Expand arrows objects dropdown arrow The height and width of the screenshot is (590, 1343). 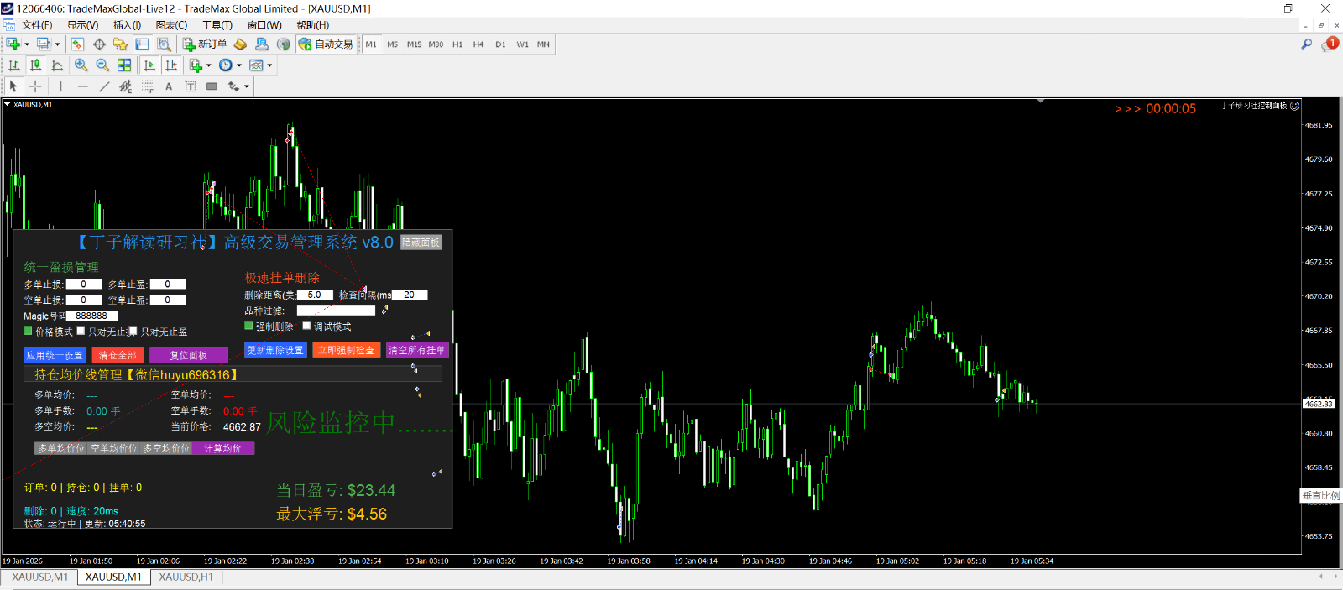247,86
